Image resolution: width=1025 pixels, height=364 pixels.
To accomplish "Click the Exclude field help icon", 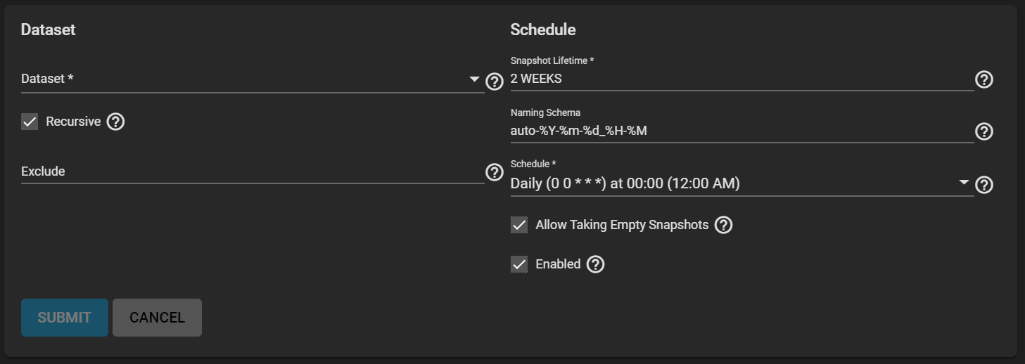I will point(495,172).
